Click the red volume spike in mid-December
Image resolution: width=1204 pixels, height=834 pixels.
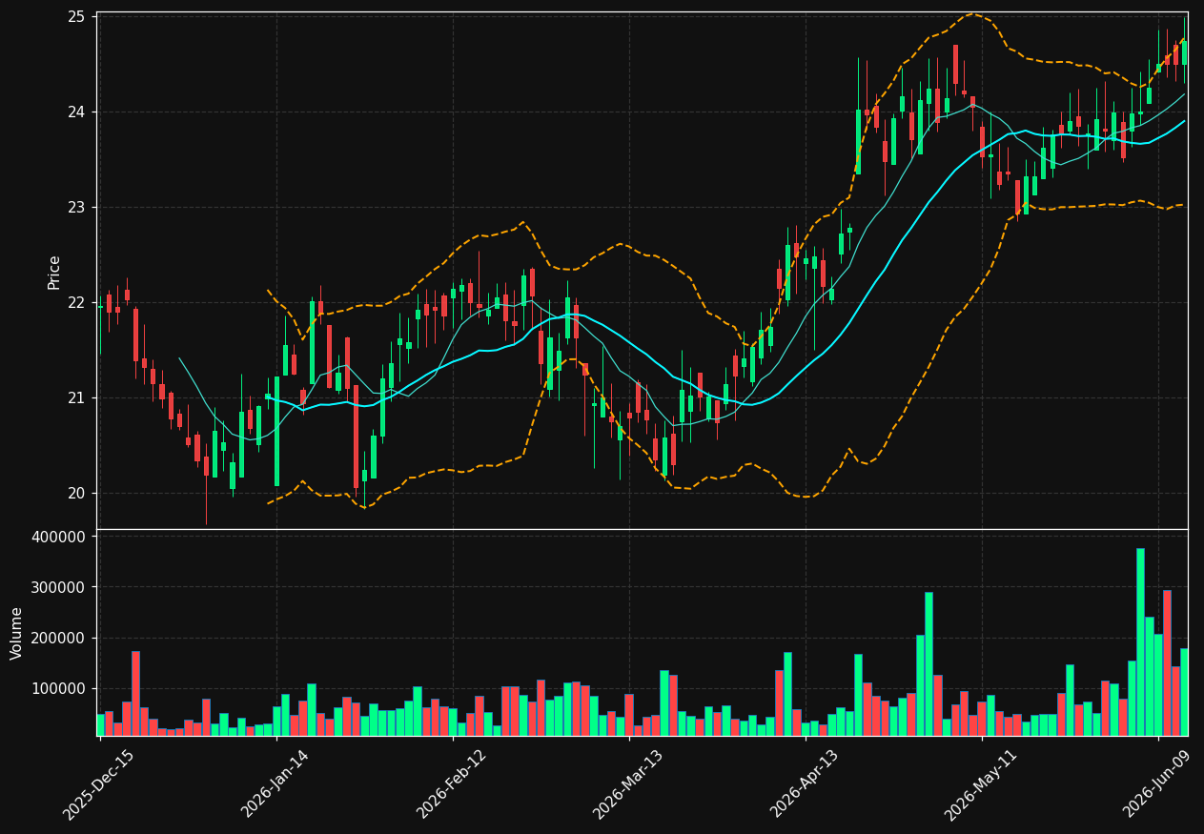pos(135,693)
